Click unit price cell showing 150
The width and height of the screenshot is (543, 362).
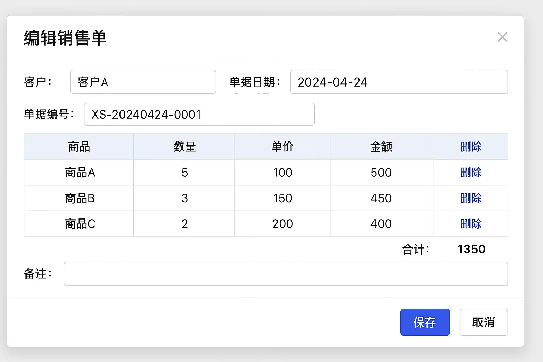[282, 198]
